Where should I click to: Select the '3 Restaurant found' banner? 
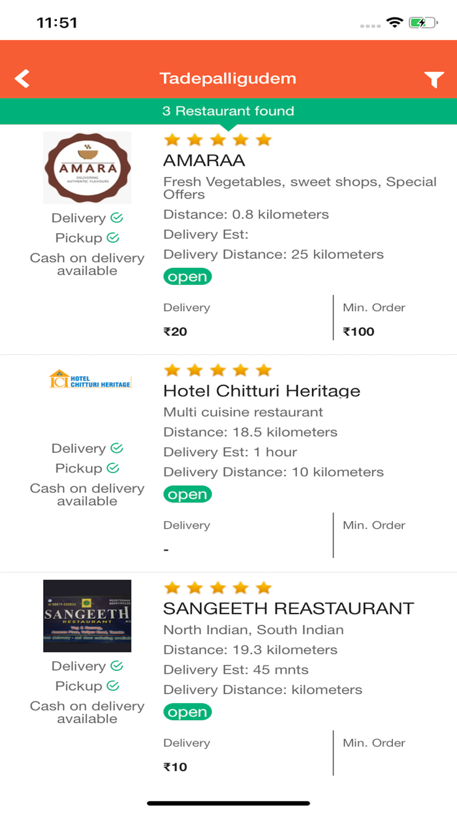pos(228,111)
